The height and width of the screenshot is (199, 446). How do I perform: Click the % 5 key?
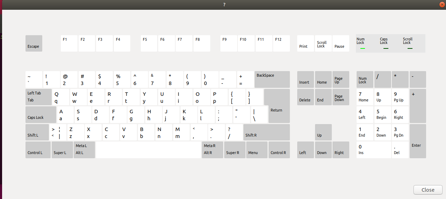pyautogui.click(x=122, y=79)
